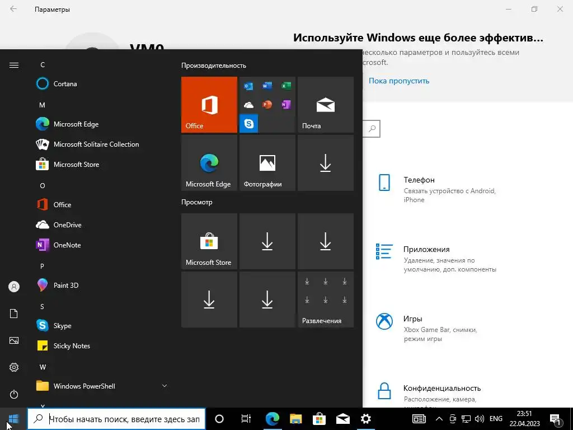Click the Power icon in Start sidebar
Image resolution: width=573 pixels, height=430 pixels.
[14, 394]
